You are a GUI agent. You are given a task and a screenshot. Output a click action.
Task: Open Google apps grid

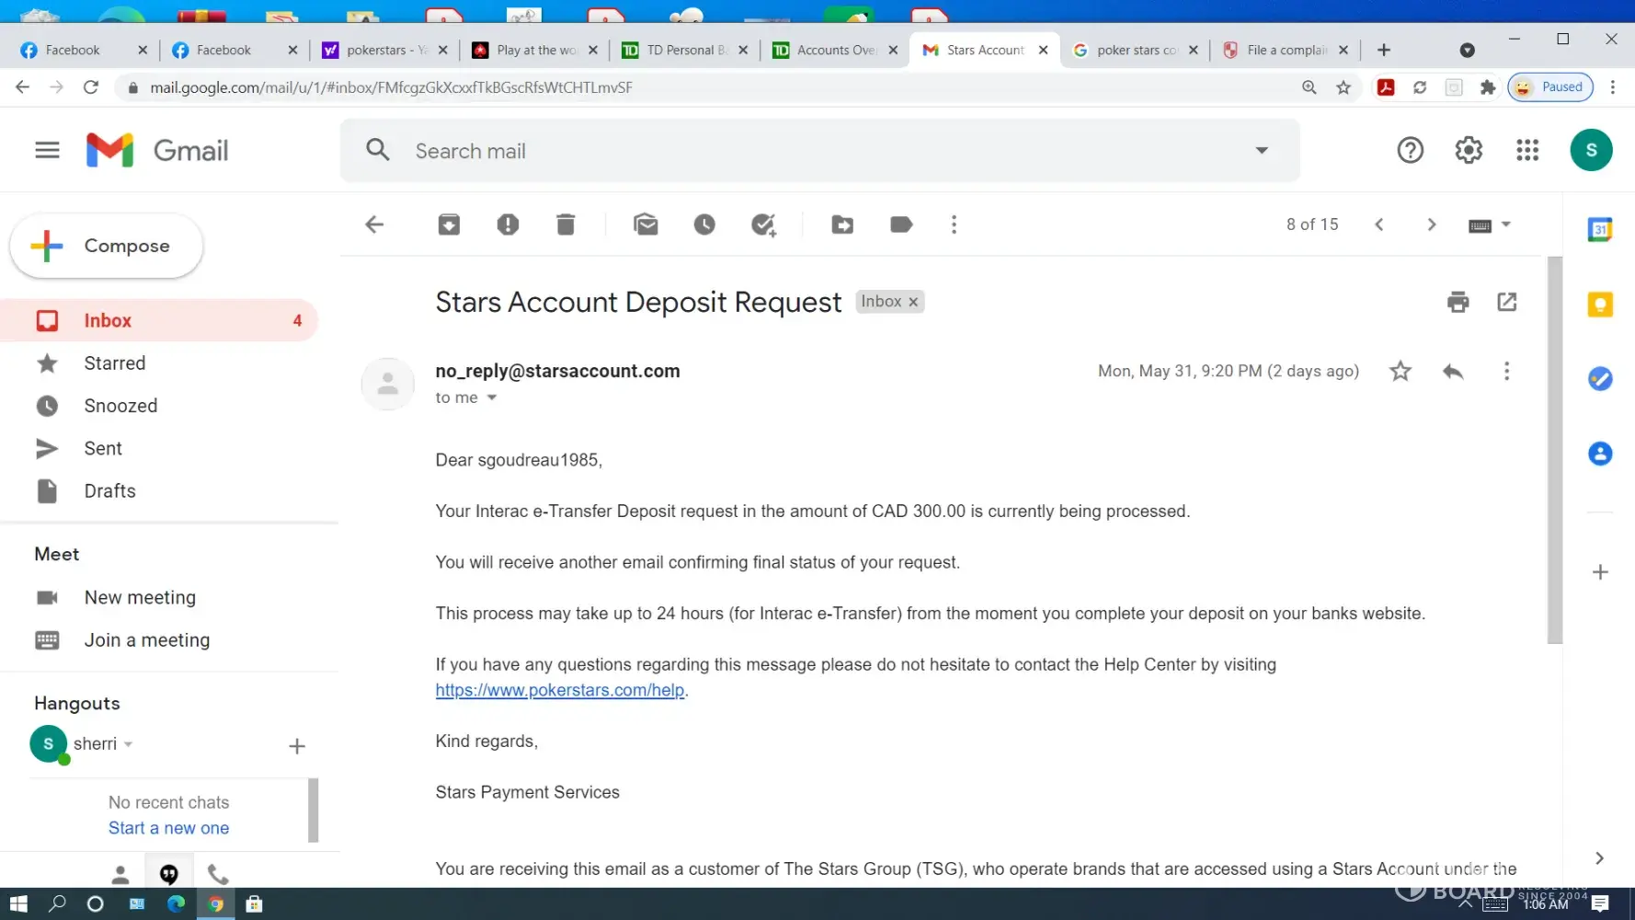1527,150
